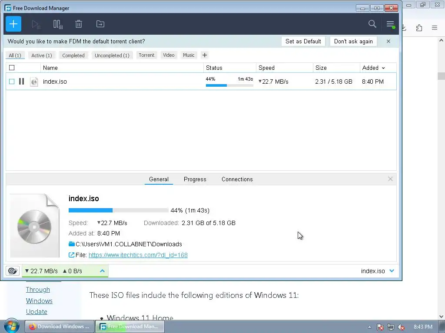445x333 pixels.
Task: Open the index.iso dropdown in status bar
Action: coord(392,271)
